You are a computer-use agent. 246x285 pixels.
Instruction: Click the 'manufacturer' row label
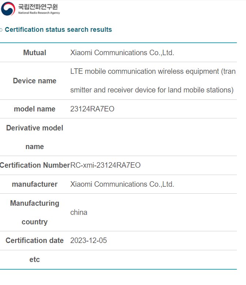pos(35,184)
